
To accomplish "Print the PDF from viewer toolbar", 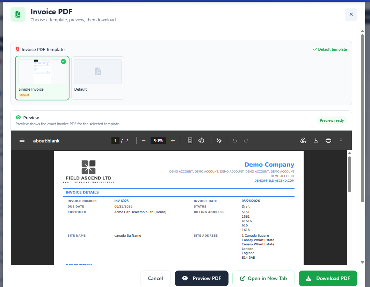I will (x=328, y=140).
